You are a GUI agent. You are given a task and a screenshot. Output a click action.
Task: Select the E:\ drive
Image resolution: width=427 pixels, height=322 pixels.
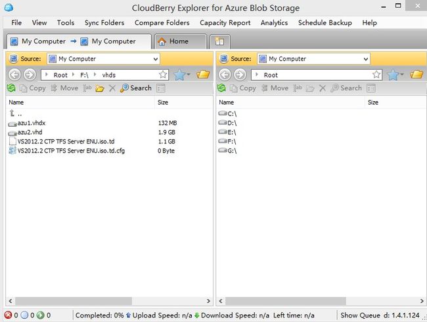coord(227,132)
